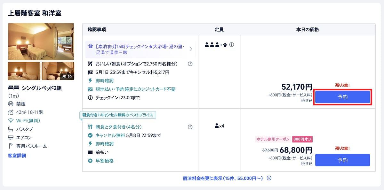
Task: Open the main room photo
Action: 41,42
